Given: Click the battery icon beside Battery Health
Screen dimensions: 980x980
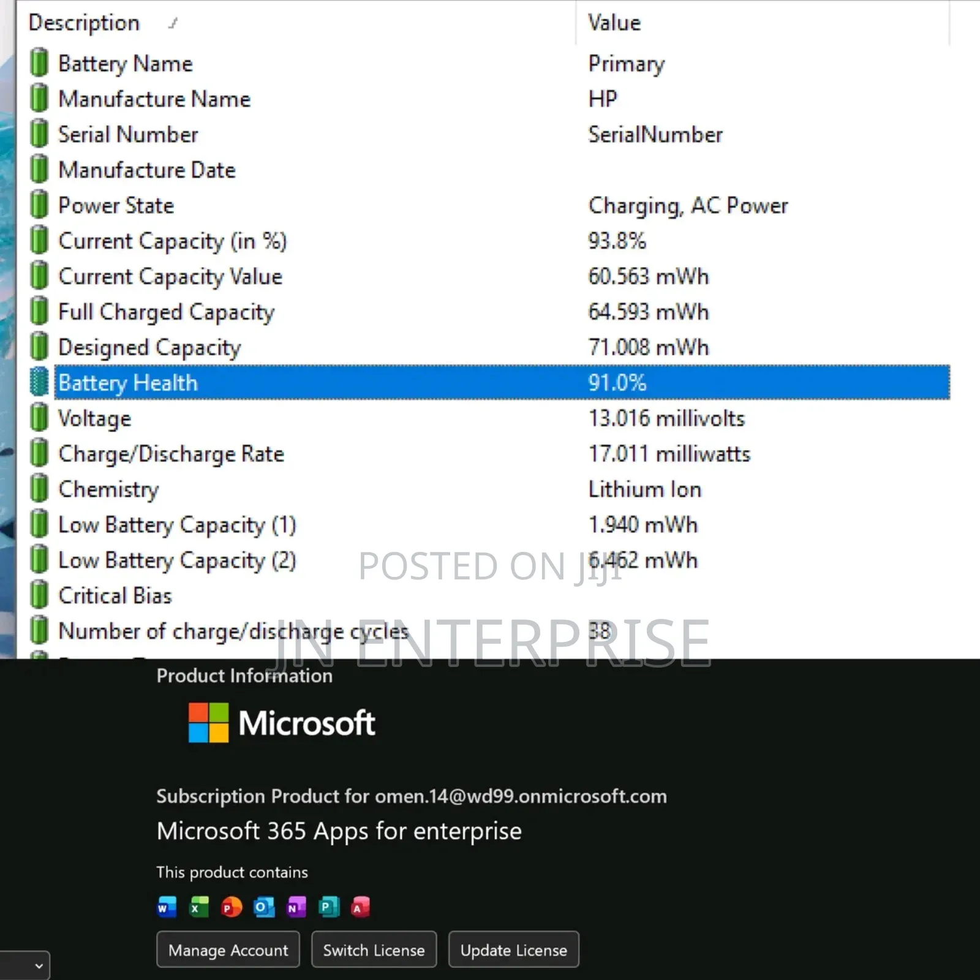Looking at the screenshot, I should coord(39,382).
